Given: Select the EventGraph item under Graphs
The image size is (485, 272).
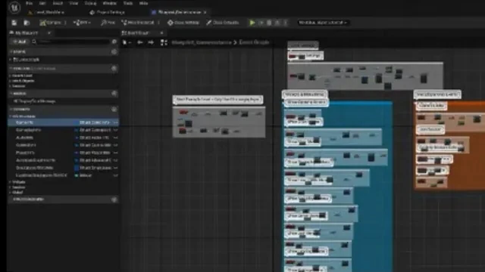Looking at the screenshot, I should tap(26, 60).
